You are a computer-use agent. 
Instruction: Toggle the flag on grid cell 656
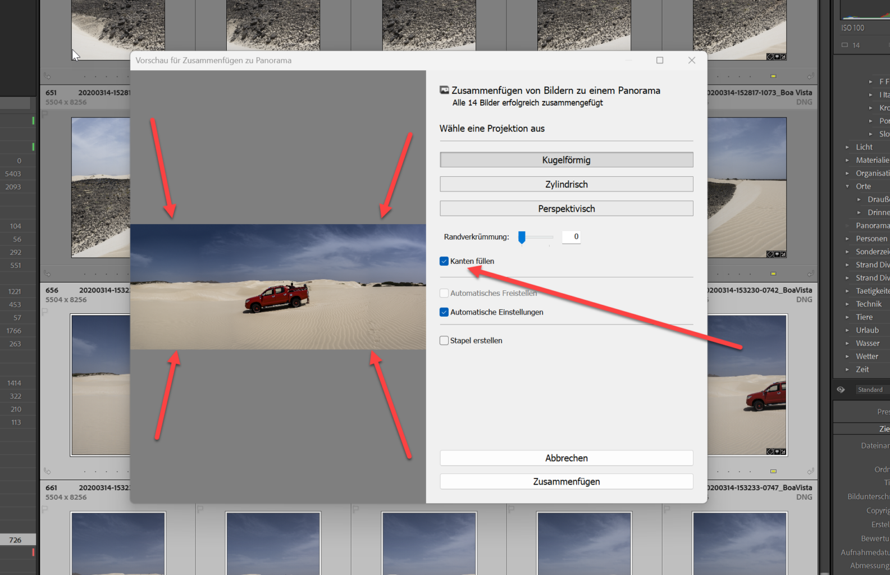tap(44, 311)
